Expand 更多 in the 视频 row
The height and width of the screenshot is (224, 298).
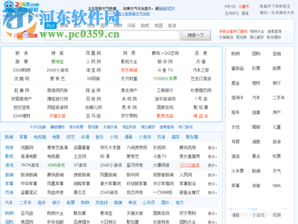tap(212, 148)
